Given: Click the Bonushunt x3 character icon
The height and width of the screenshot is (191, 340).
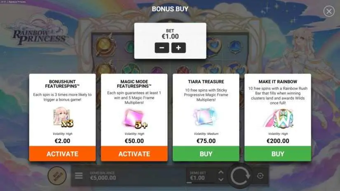Looking at the screenshot, I should point(63,118).
